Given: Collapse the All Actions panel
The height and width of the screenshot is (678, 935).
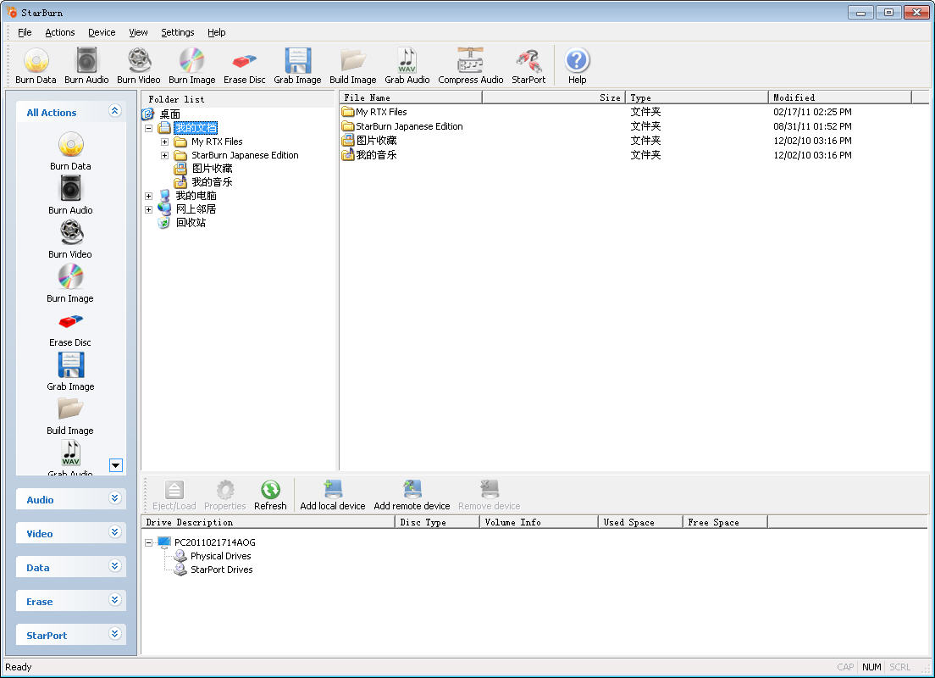Looking at the screenshot, I should click(115, 111).
